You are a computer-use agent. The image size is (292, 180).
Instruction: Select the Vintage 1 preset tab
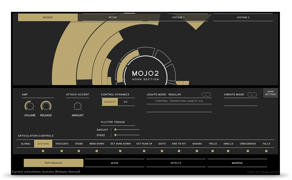point(178,17)
